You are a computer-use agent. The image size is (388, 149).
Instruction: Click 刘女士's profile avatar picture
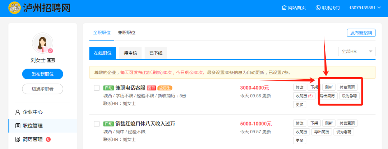pyautogui.click(x=42, y=43)
